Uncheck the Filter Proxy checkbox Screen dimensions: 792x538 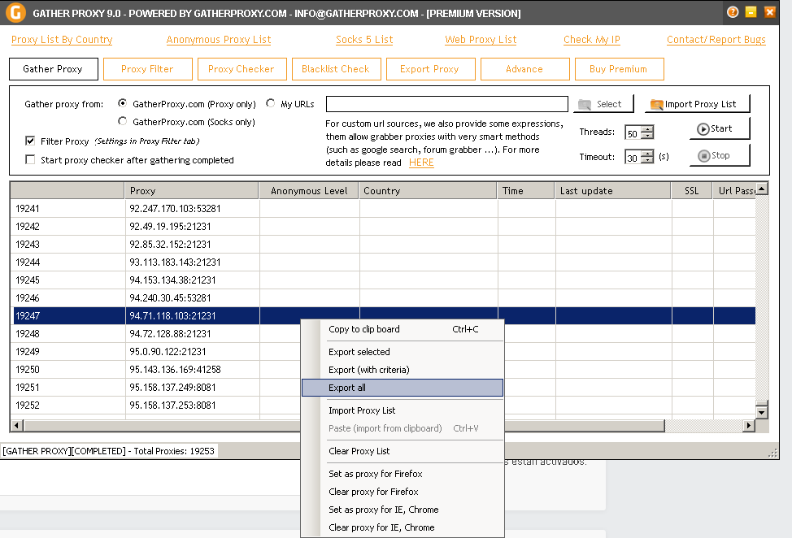tap(30, 141)
